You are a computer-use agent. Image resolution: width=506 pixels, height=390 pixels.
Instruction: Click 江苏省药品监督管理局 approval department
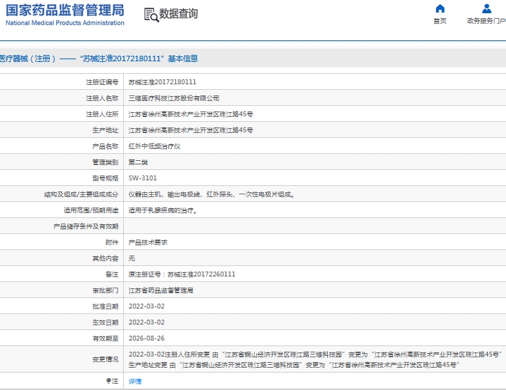[x=161, y=290]
